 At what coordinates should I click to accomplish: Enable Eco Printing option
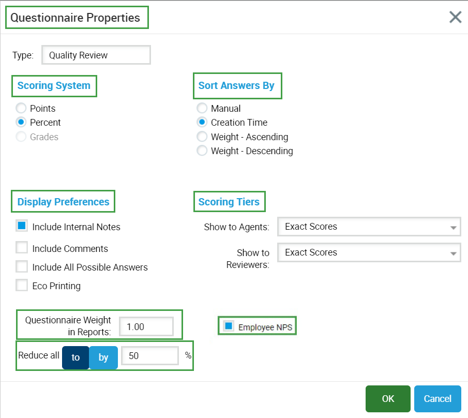pyautogui.click(x=22, y=286)
